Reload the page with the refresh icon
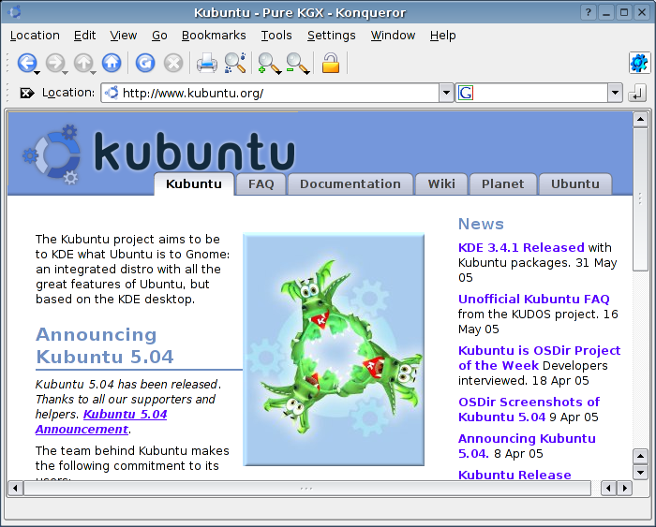The width and height of the screenshot is (656, 527). 145,63
